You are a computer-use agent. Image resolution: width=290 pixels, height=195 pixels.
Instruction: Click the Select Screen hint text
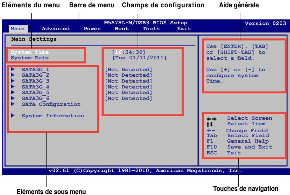coord(250,118)
